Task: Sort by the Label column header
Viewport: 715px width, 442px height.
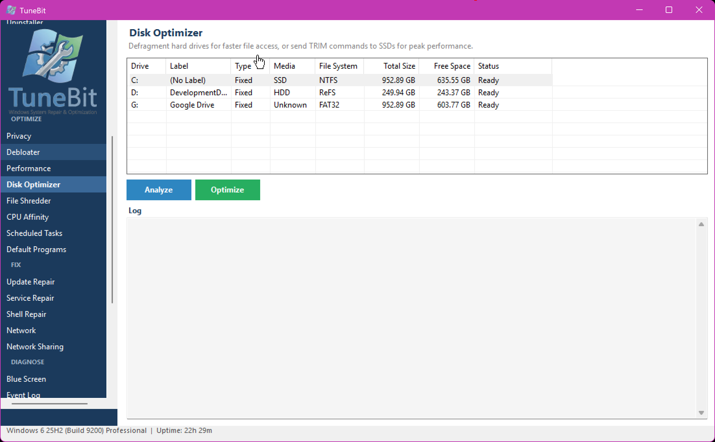Action: (198, 66)
